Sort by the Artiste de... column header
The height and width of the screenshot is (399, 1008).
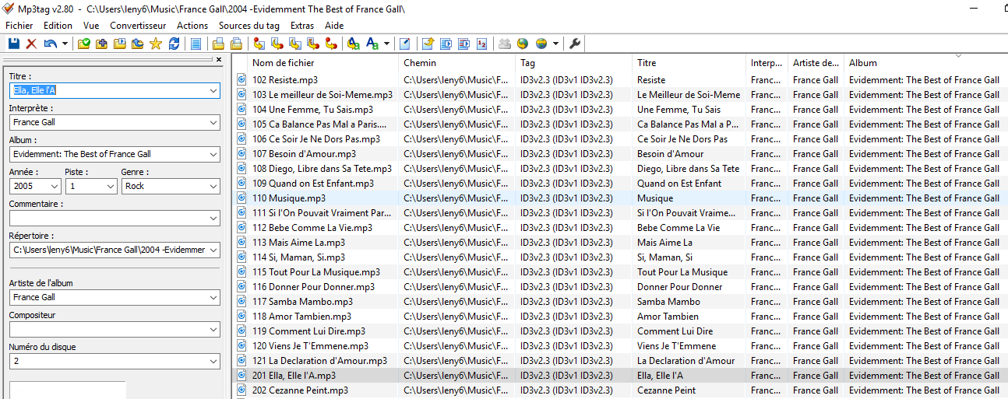816,63
